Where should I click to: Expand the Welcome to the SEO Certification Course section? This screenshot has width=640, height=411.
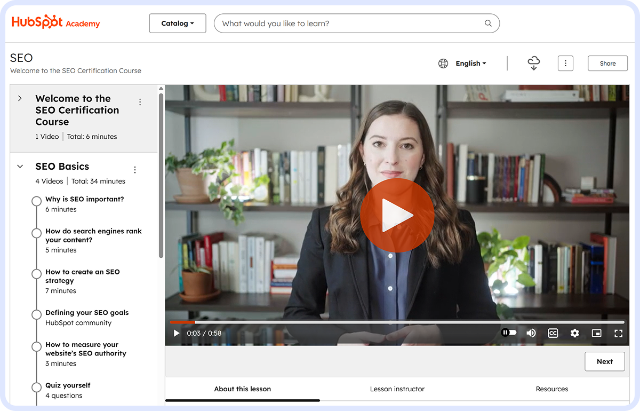[20, 99]
